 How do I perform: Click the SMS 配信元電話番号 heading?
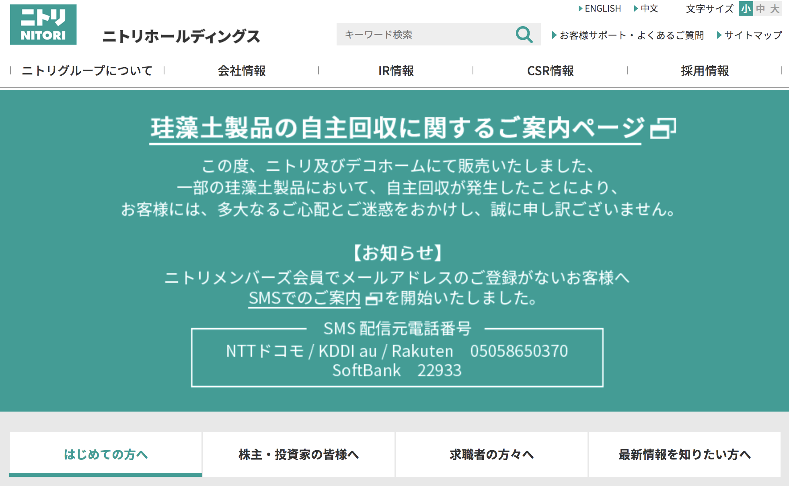click(397, 328)
